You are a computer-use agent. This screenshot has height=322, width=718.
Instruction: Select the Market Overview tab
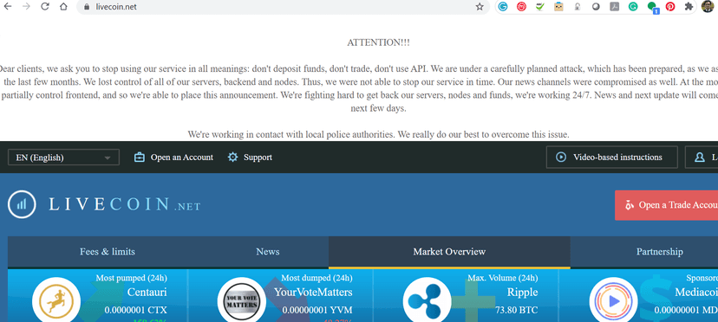click(449, 252)
